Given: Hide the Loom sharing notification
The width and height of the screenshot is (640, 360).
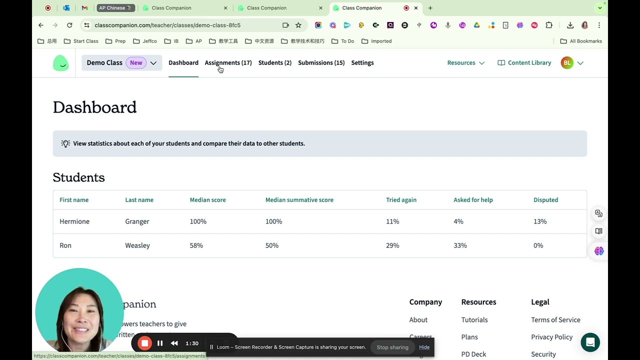Looking at the screenshot, I should click(x=424, y=347).
